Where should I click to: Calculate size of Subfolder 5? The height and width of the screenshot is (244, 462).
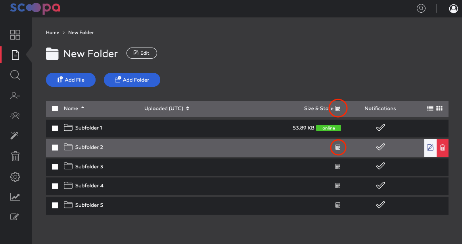coord(338,205)
